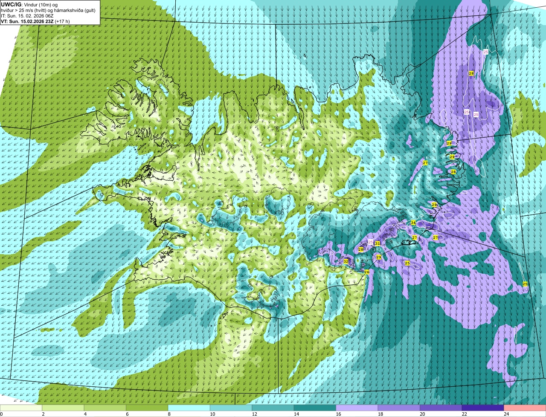Click the purple 18–20 scale swatch
The image size is (546, 417).
tap(399, 408)
